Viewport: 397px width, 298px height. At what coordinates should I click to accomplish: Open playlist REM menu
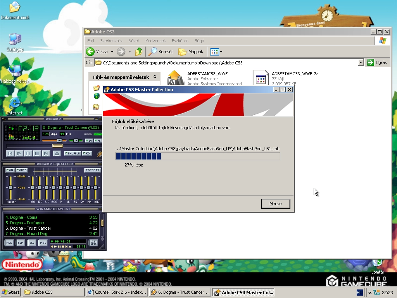point(21,243)
